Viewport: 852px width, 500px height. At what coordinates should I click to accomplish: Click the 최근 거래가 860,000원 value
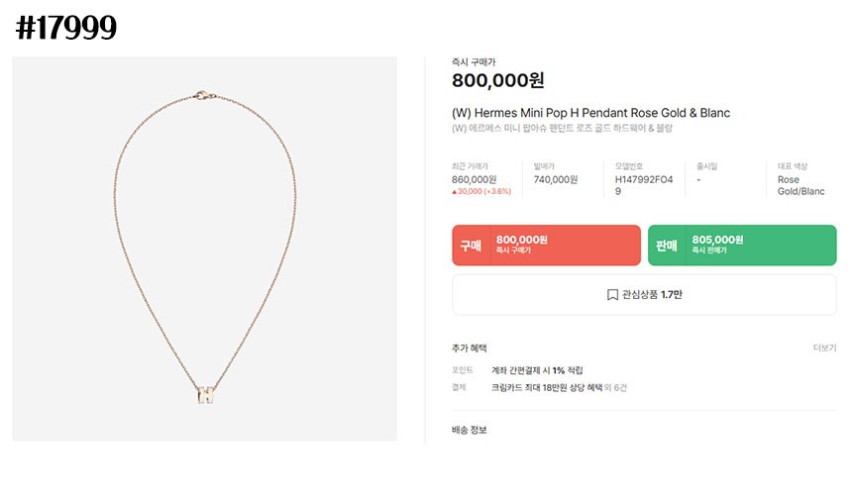pos(476,179)
